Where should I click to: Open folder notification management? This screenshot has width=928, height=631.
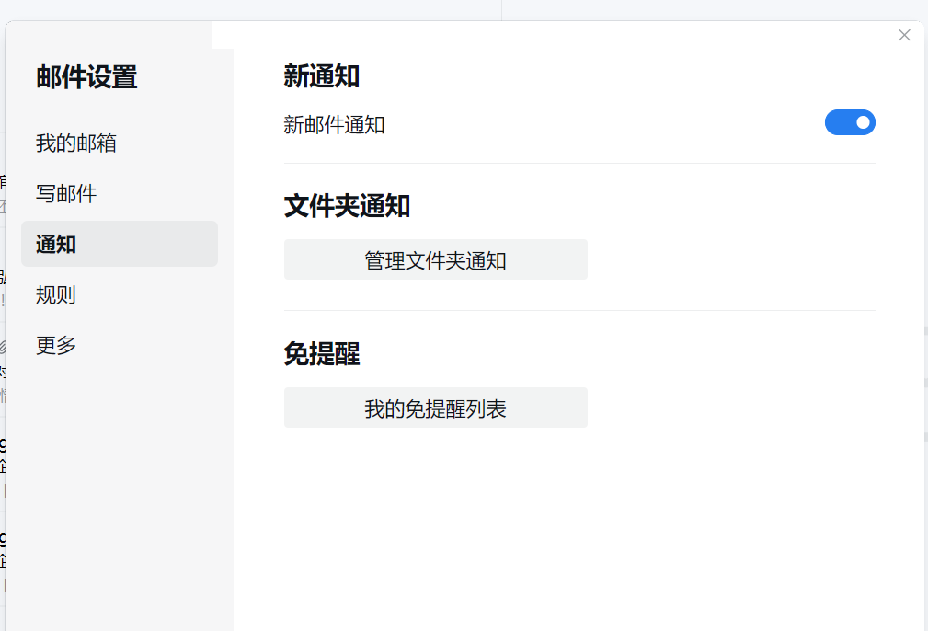click(435, 259)
